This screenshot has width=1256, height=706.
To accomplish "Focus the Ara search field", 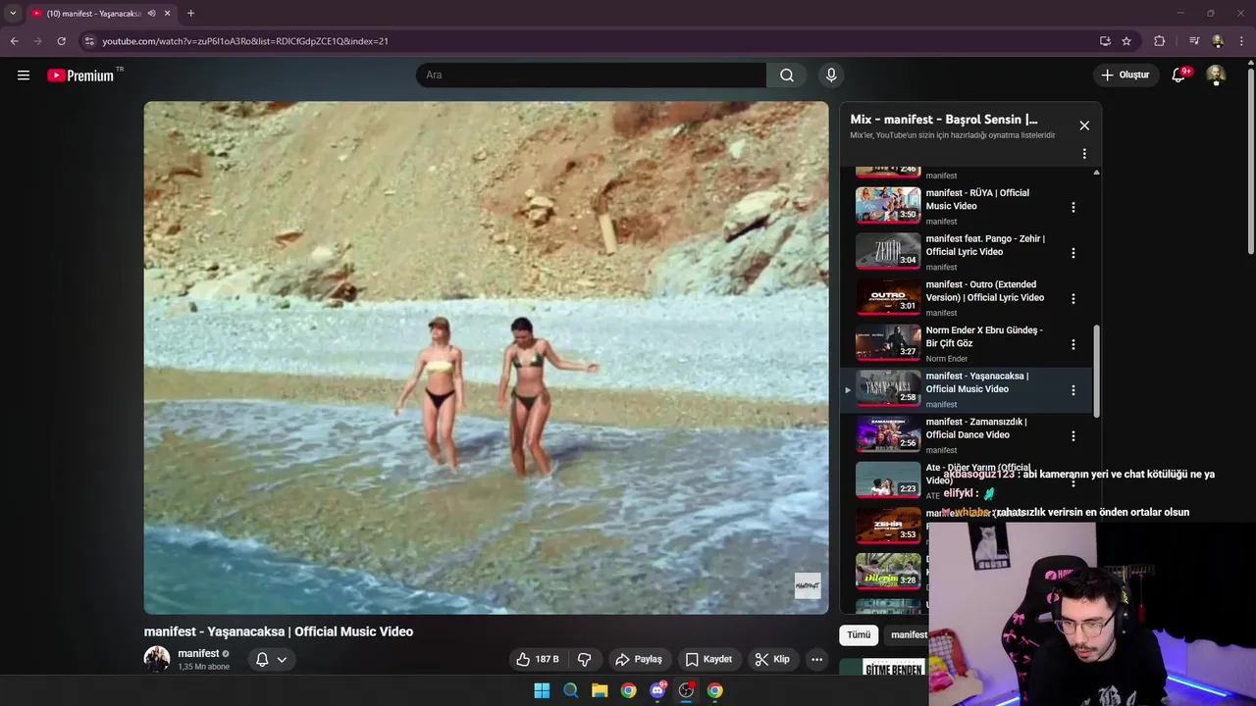I will [591, 75].
